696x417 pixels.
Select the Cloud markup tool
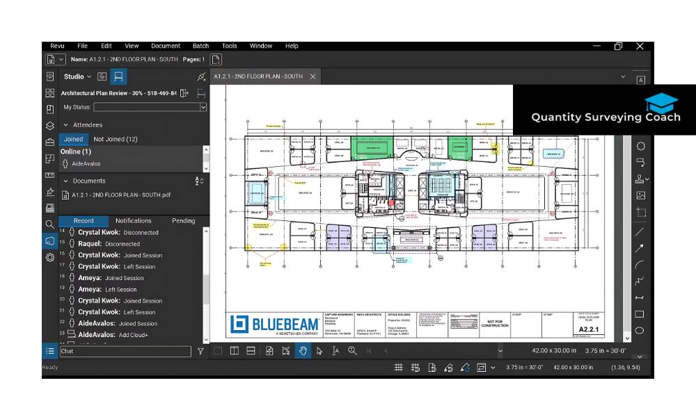pyautogui.click(x=640, y=146)
